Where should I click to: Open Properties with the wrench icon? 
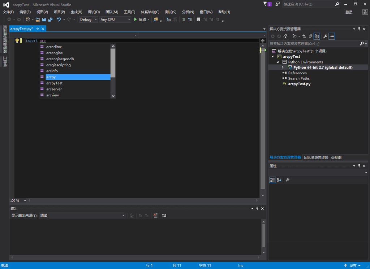[325, 36]
